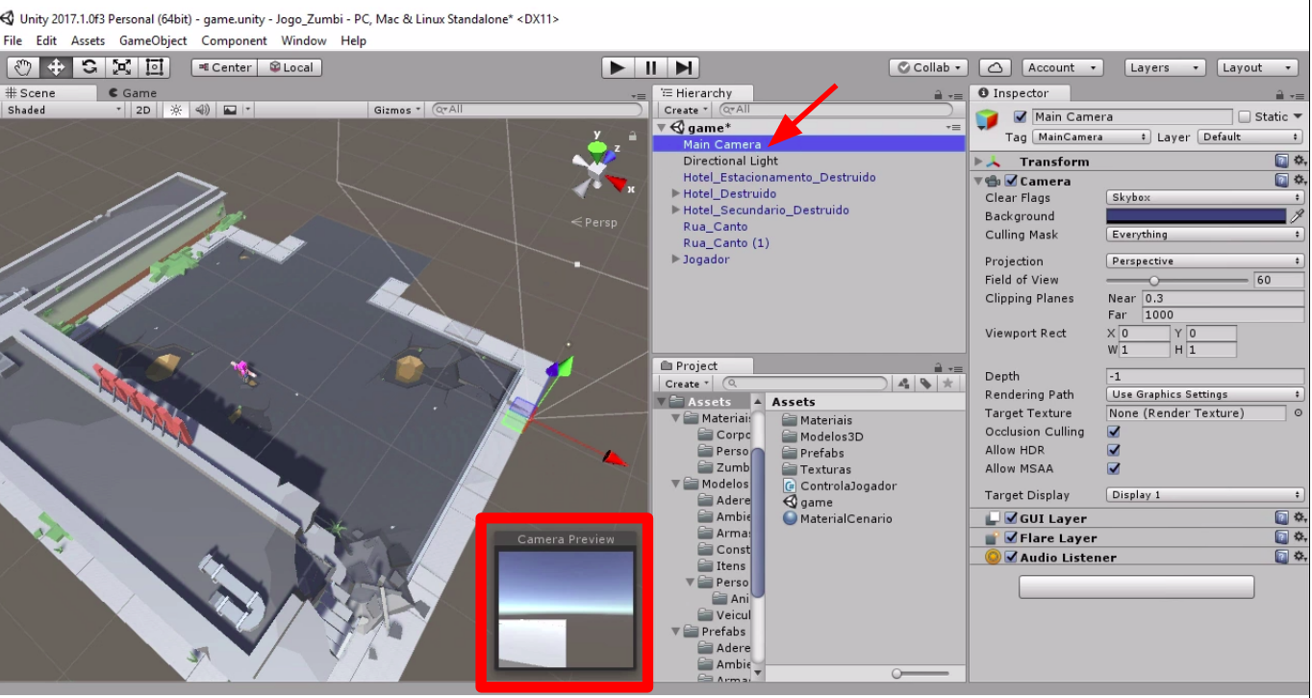Toggle the Static checkbox

pyautogui.click(x=1245, y=116)
